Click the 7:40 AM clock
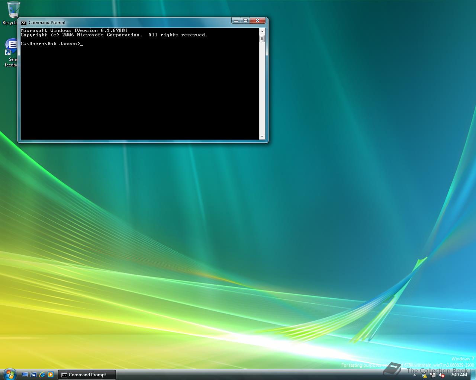 tap(459, 375)
